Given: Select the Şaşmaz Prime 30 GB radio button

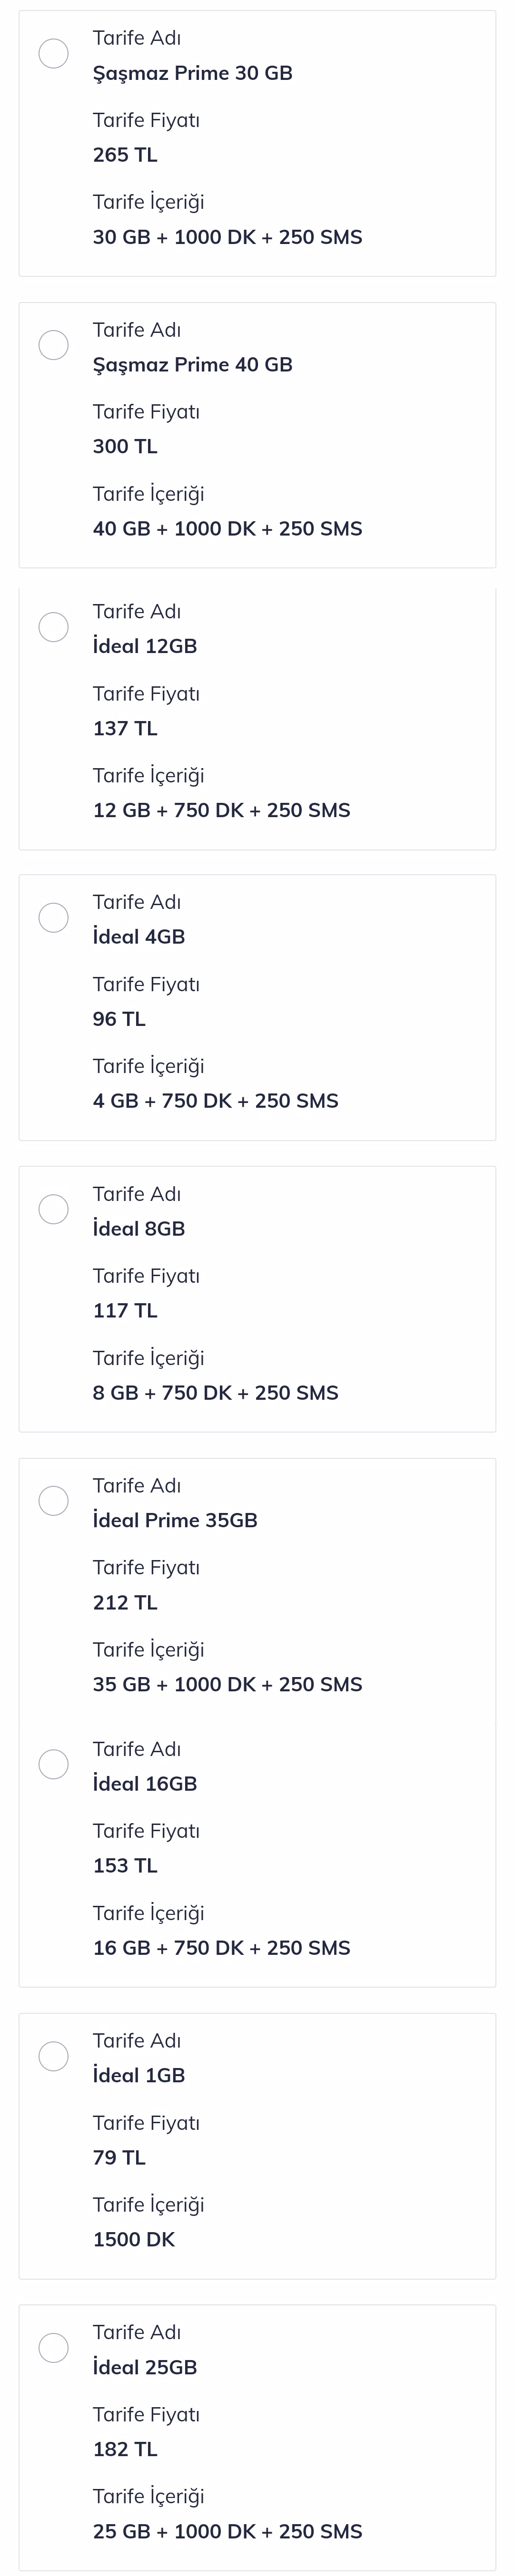Looking at the screenshot, I should (x=53, y=53).
